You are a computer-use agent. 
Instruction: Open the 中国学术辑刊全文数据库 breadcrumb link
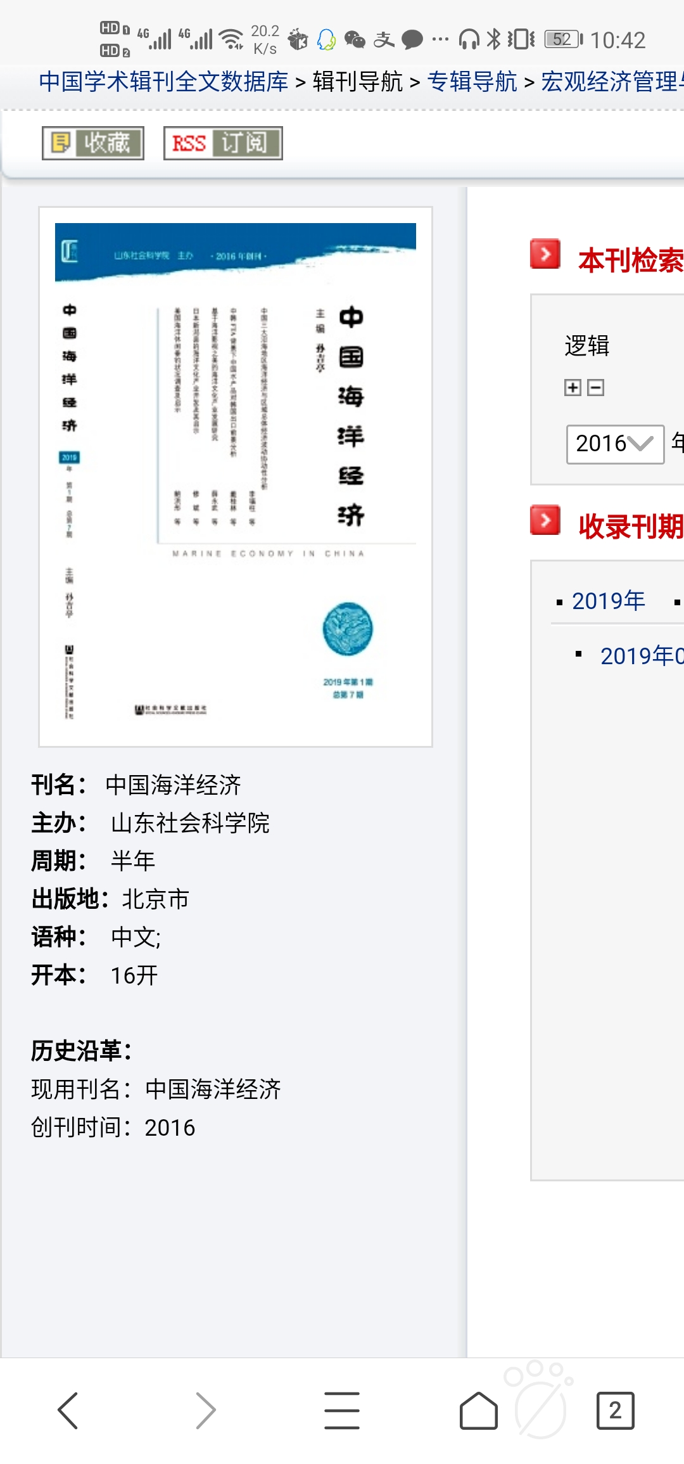tap(163, 82)
